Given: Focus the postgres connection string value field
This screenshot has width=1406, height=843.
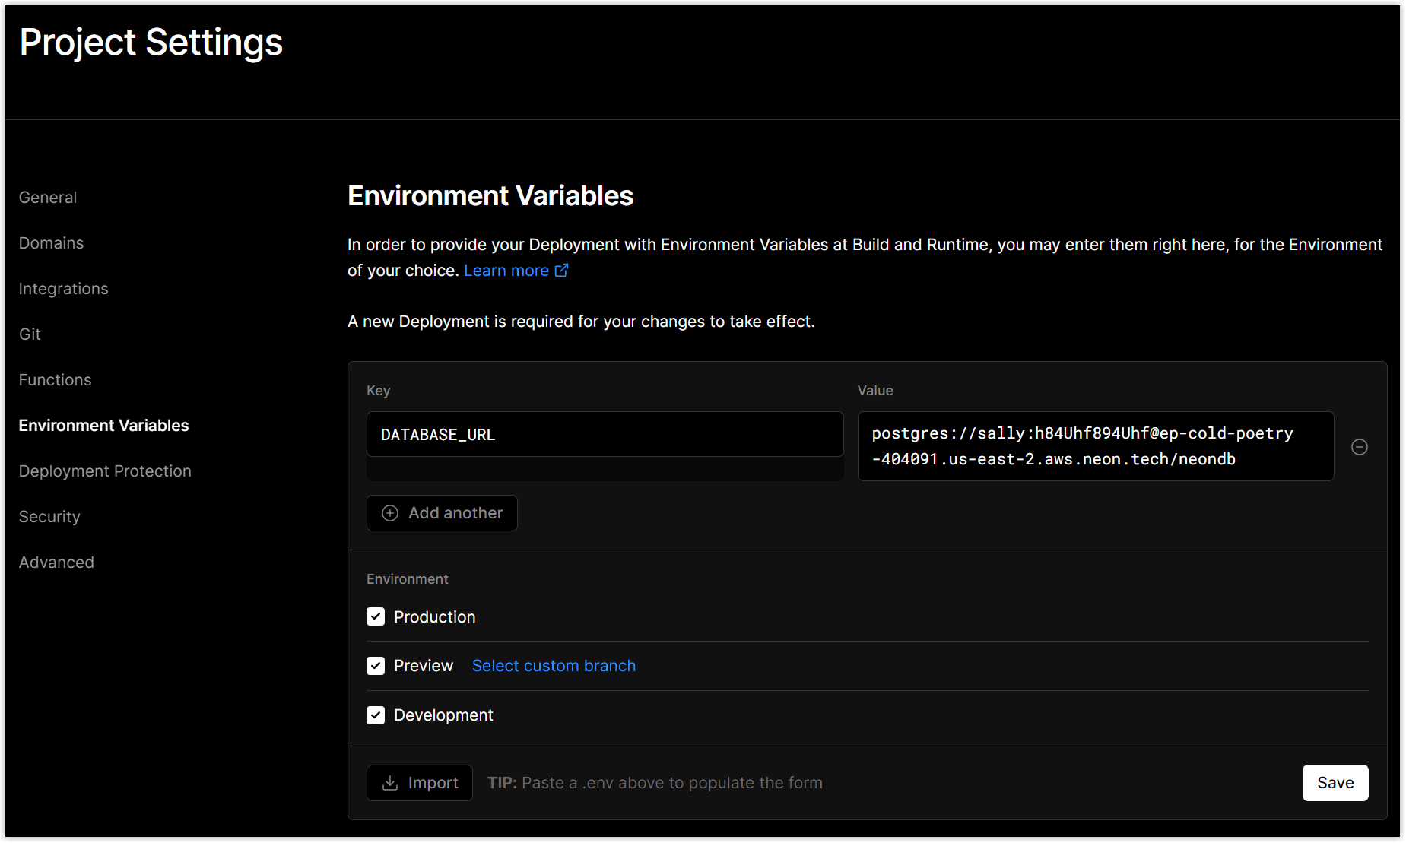Looking at the screenshot, I should click(1096, 446).
